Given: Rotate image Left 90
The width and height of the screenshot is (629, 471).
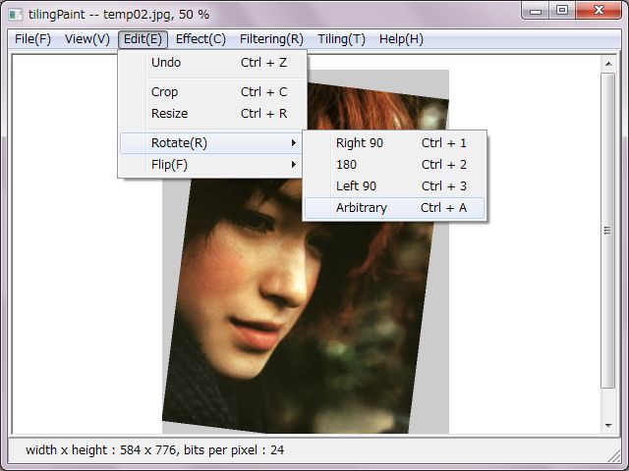Looking at the screenshot, I should (x=395, y=186).
